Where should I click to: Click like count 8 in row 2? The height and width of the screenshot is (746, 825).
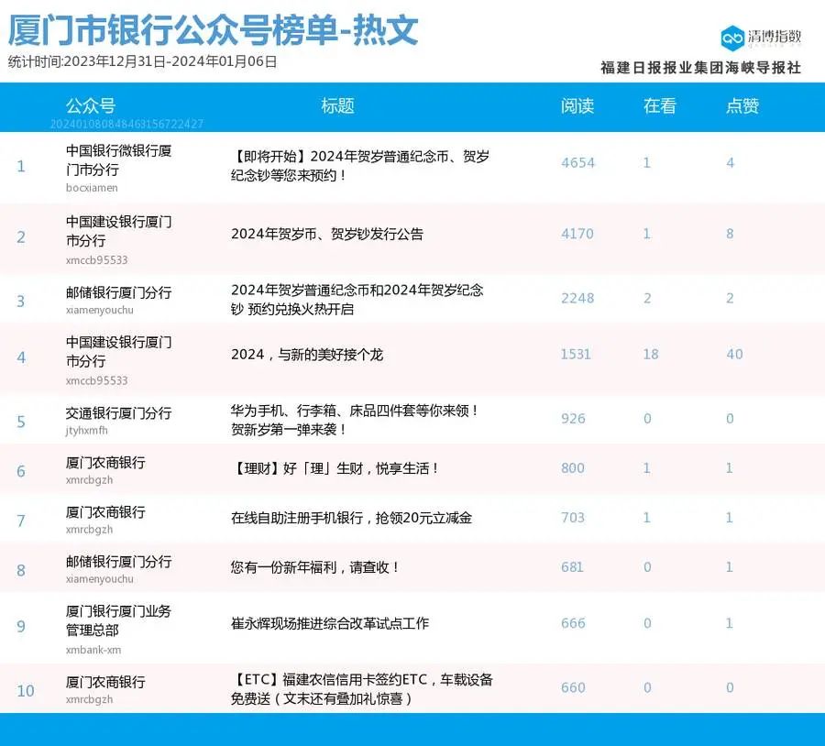[x=730, y=234]
